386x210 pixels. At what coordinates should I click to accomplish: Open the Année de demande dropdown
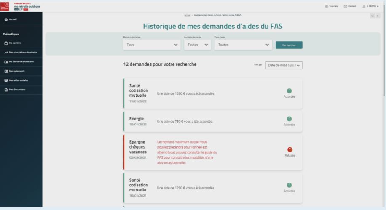click(197, 45)
